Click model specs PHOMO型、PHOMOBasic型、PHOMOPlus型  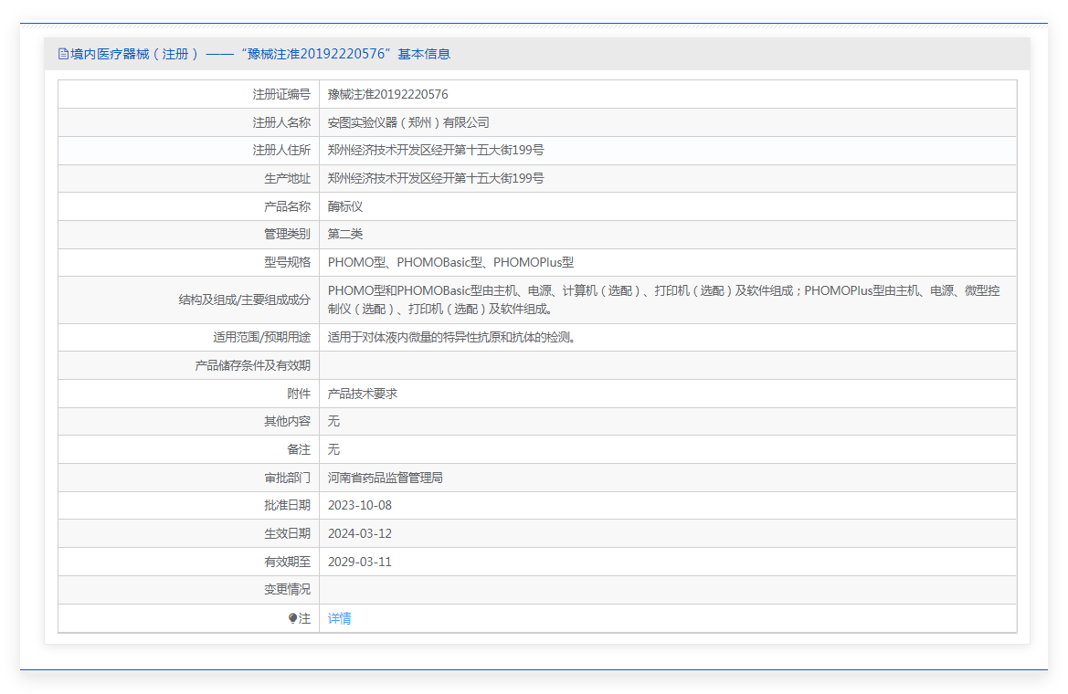point(450,262)
